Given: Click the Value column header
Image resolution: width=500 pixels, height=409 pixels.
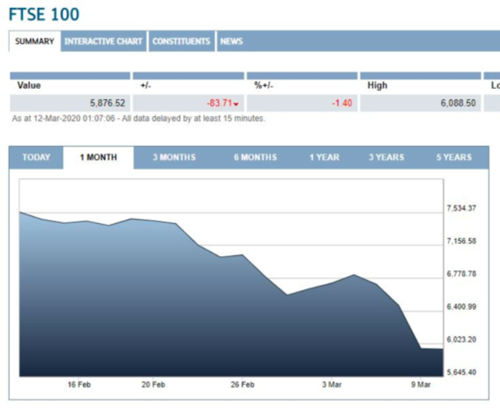Looking at the screenshot, I should [29, 85].
